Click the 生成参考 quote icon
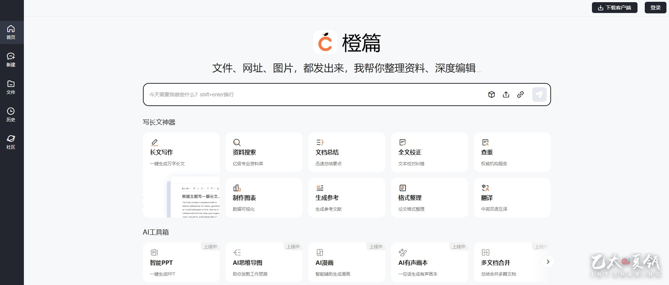The image size is (669, 285). [320, 188]
